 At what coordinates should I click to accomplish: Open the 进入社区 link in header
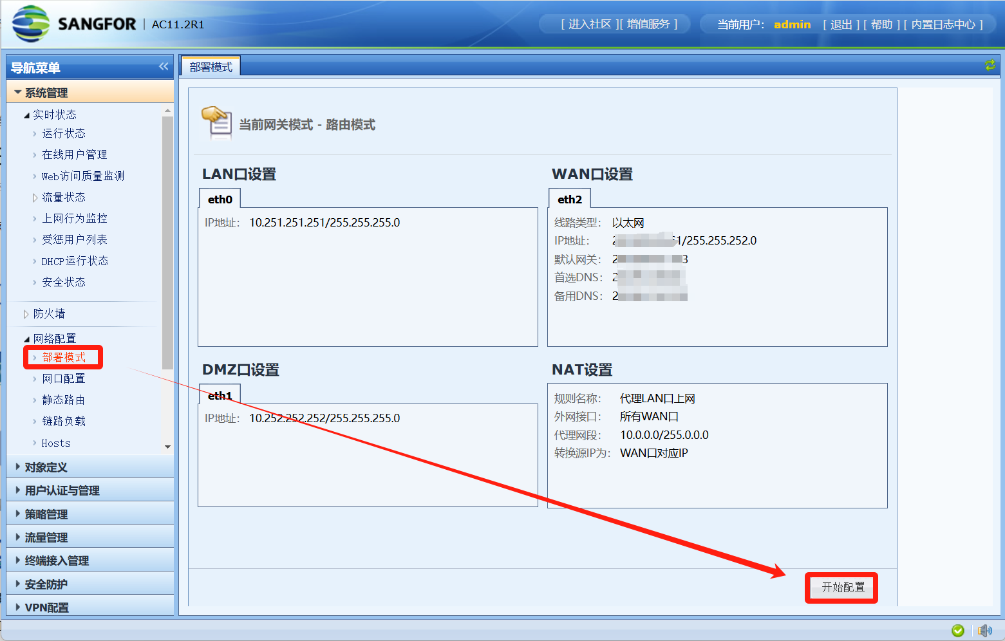click(x=589, y=24)
